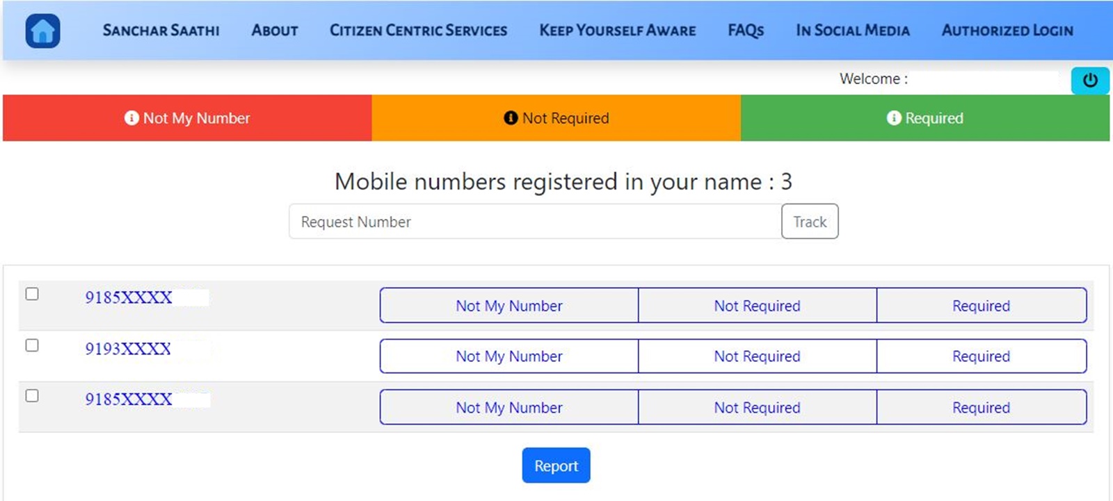1113x501 pixels.
Task: Click the logout power icon
Action: (x=1089, y=81)
